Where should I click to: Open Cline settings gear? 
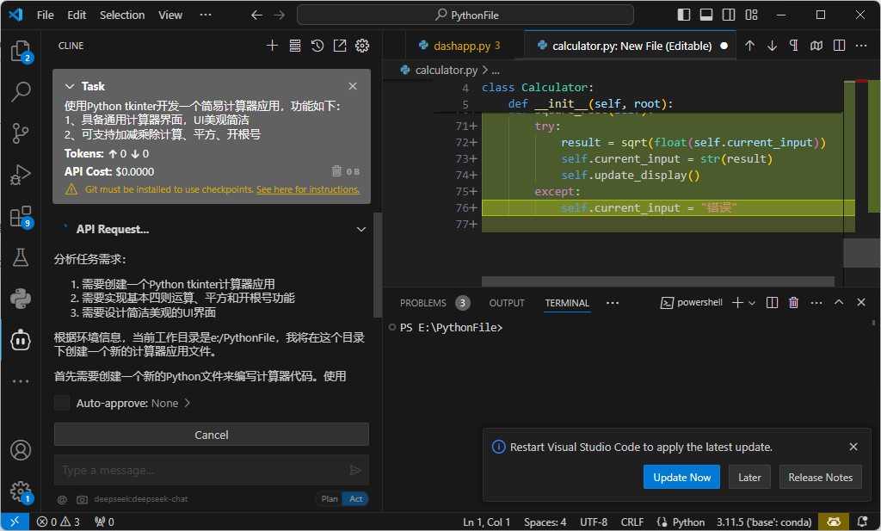pyautogui.click(x=362, y=46)
